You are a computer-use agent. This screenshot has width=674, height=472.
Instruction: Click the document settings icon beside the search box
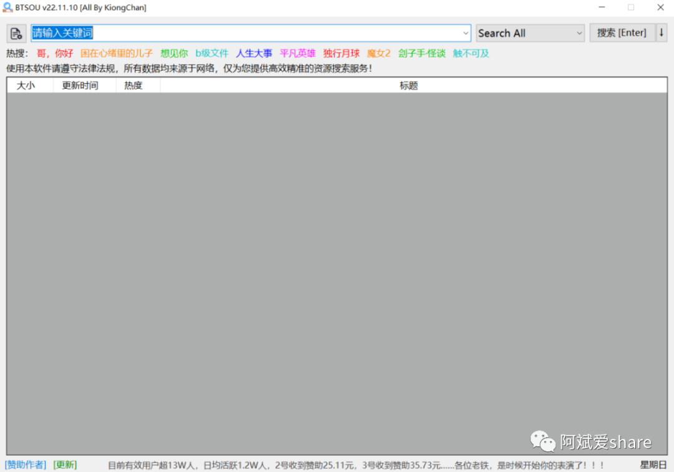(16, 33)
